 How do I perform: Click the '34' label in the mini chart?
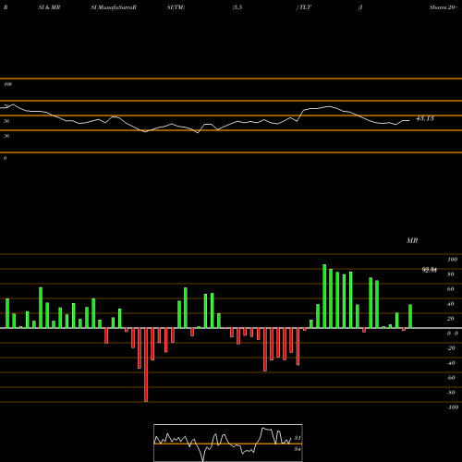[x=298, y=449]
